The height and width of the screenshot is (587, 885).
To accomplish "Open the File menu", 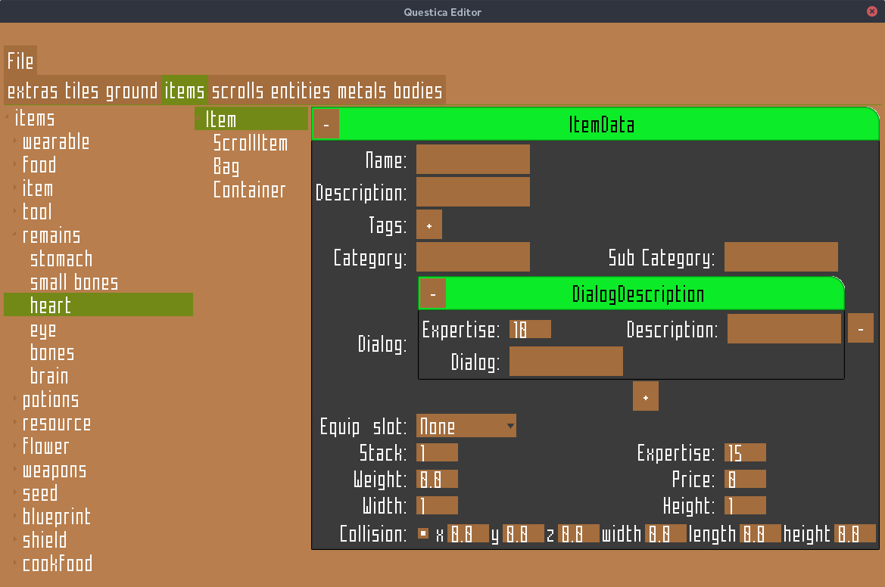I will pyautogui.click(x=20, y=61).
